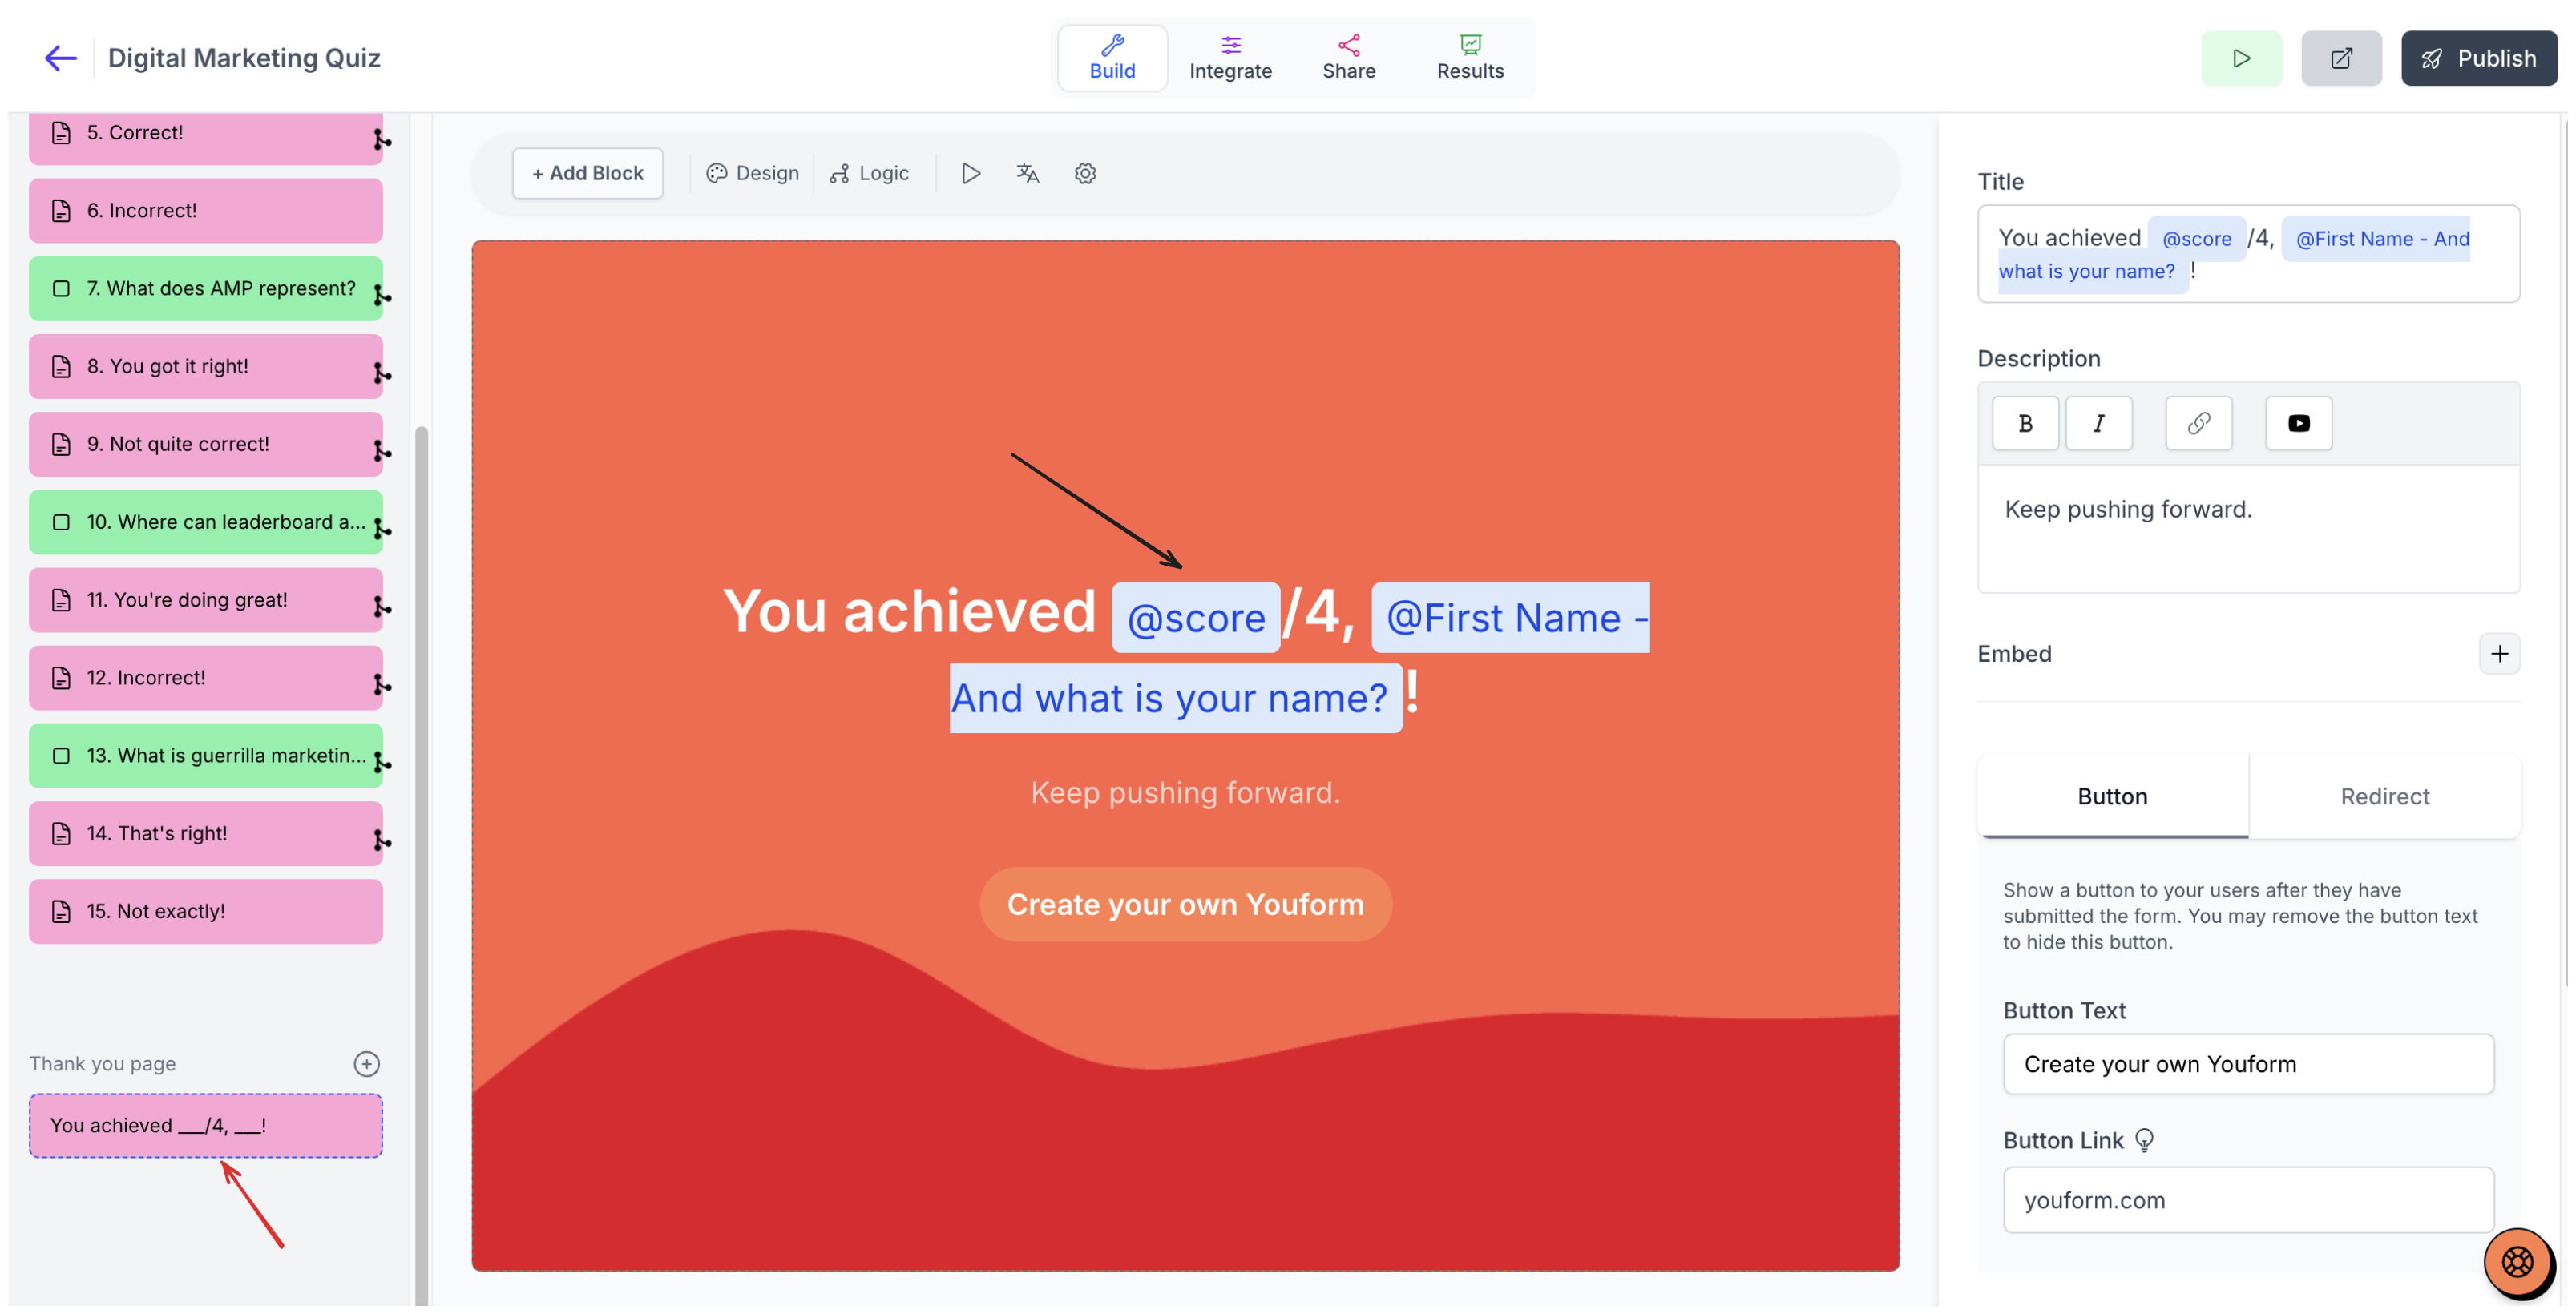
Task: Click the toolbar play preview icon
Action: [x=970, y=173]
